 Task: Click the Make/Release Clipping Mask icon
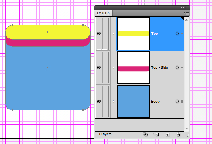click(x=145, y=134)
